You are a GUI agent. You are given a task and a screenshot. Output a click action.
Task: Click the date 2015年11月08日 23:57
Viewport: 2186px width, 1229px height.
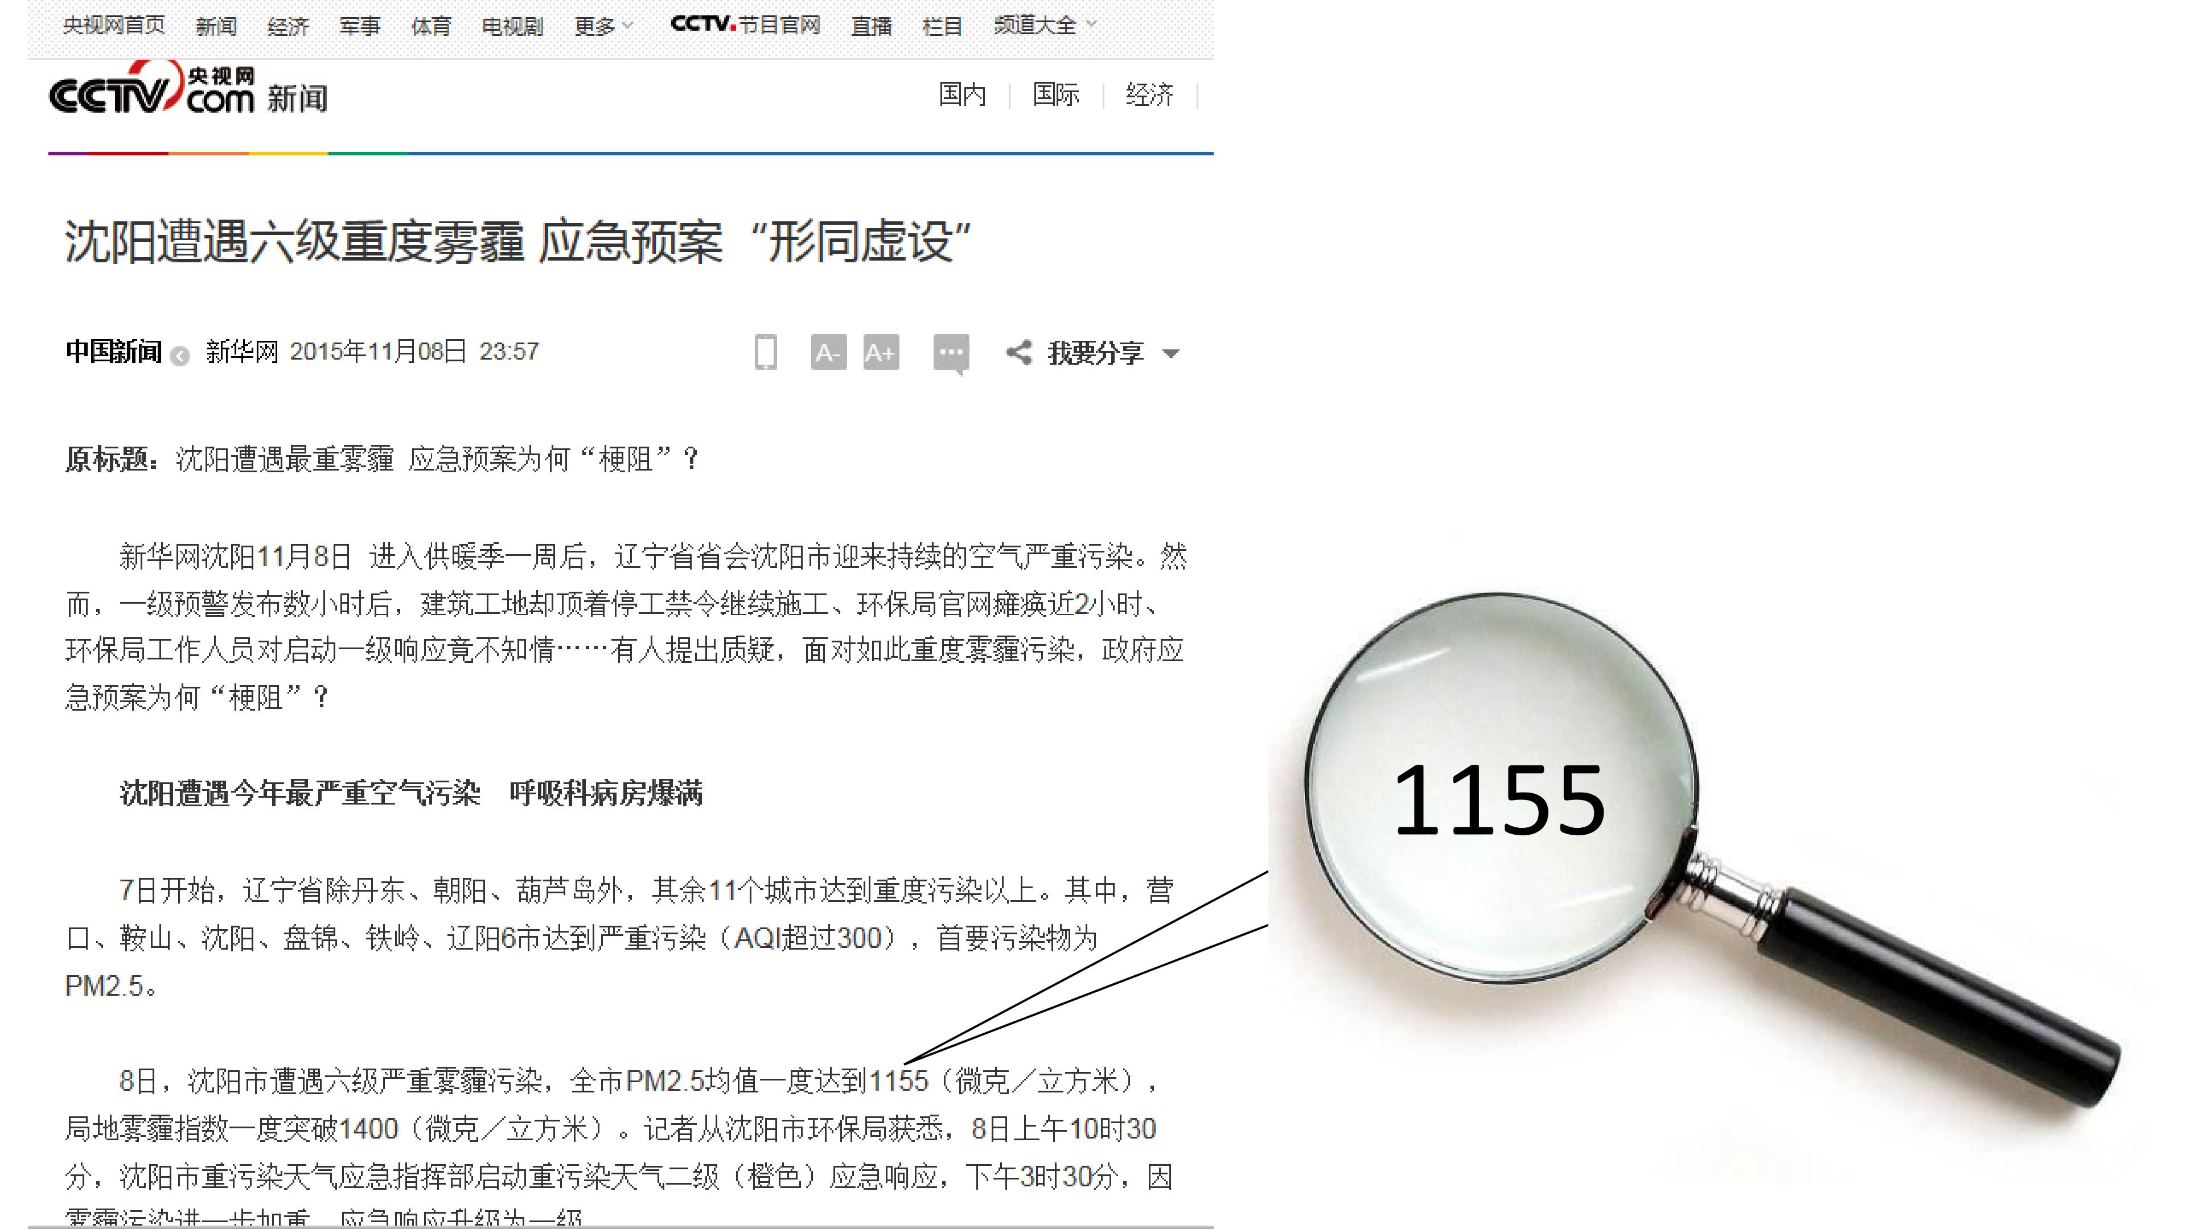pyautogui.click(x=414, y=351)
